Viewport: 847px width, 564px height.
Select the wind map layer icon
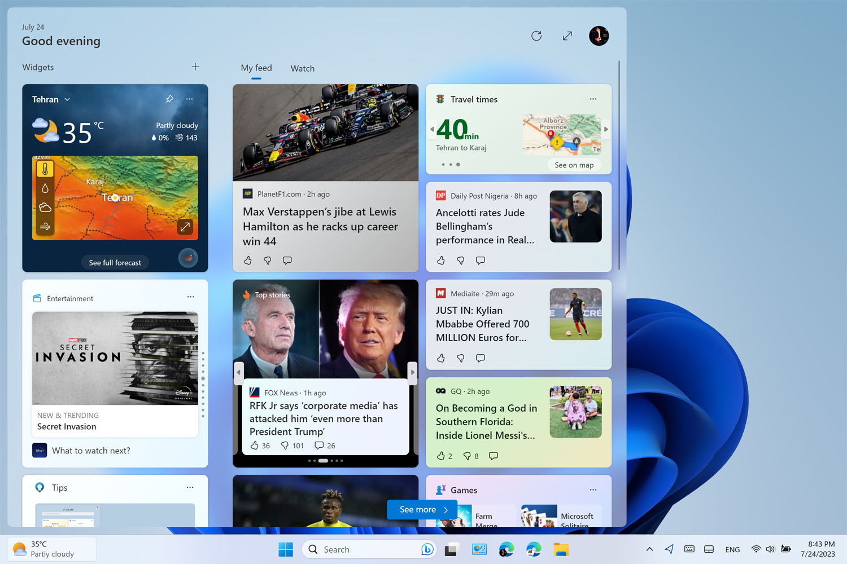(x=45, y=227)
